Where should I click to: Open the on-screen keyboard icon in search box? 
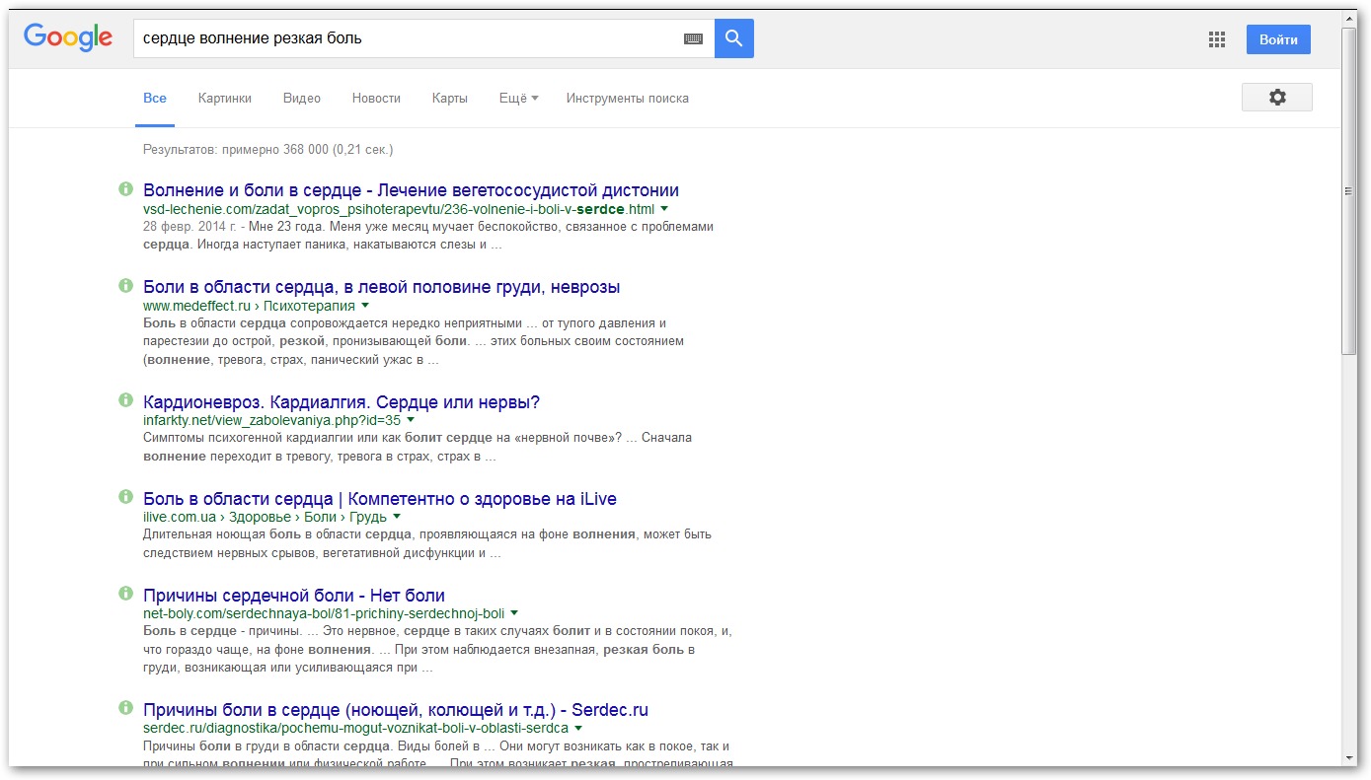(x=693, y=38)
